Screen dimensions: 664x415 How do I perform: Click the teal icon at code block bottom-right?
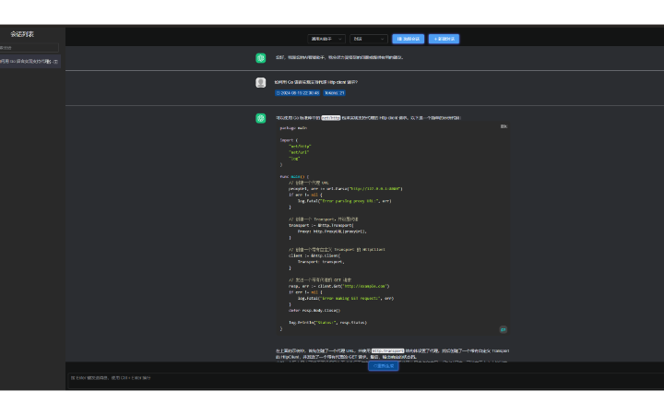tap(504, 328)
